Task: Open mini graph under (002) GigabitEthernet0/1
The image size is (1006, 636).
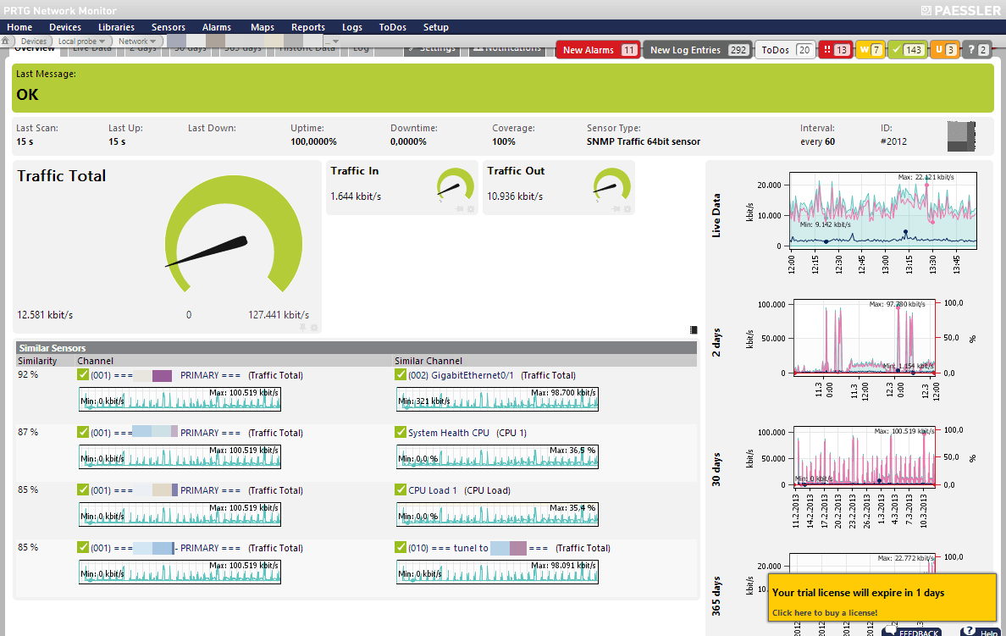Action: click(x=497, y=399)
